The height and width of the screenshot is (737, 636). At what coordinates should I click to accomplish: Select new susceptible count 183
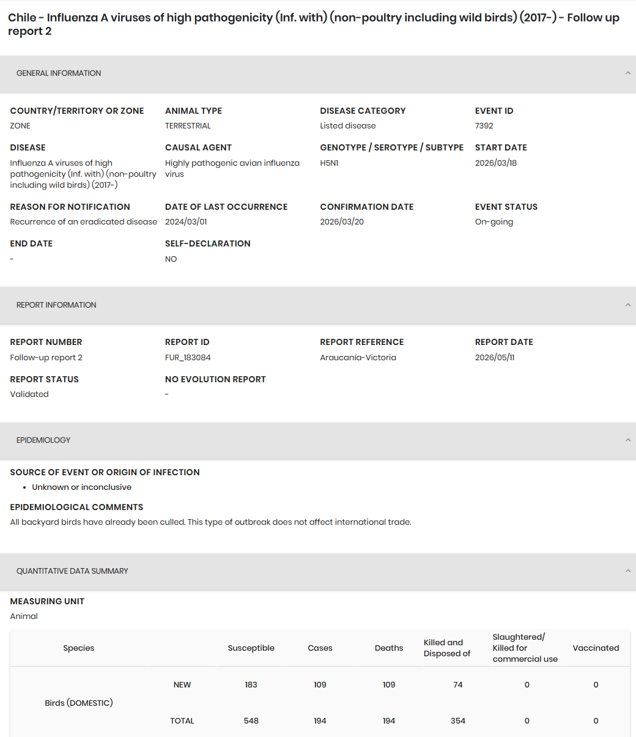(x=251, y=685)
